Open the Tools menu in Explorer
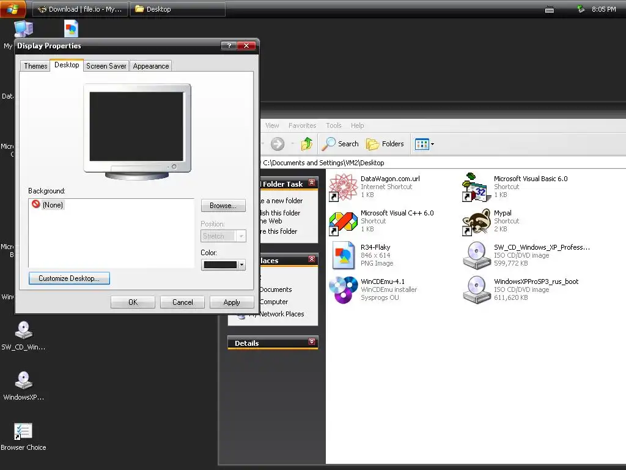The height and width of the screenshot is (470, 626). (x=333, y=125)
